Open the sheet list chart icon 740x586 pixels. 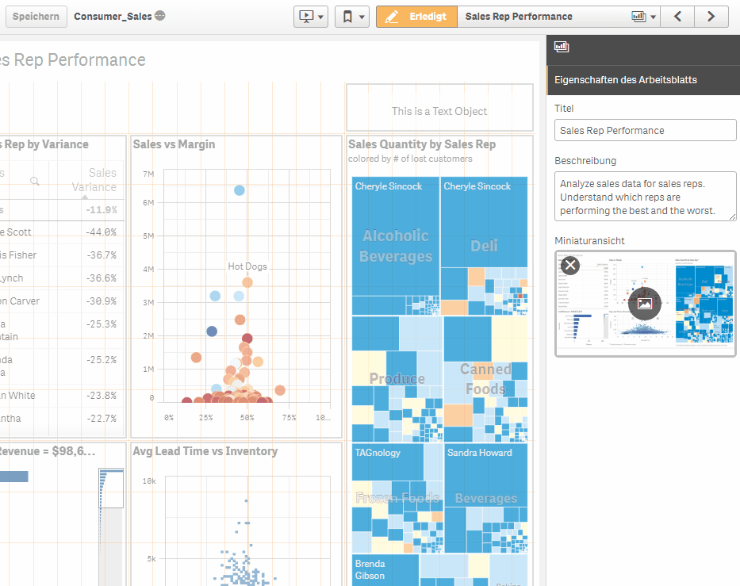coord(638,17)
